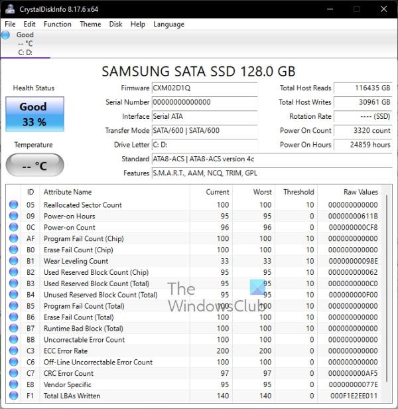This screenshot has width=398, height=409.
Task: Click the Good 33 % health status button
Action: [34, 114]
